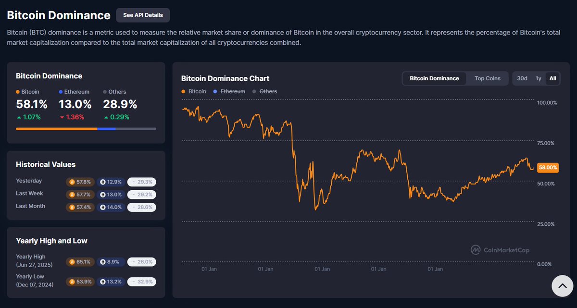Click the orange Bitcoin segment of dominance bar
Viewport: 577px width, 308px height.
click(x=57, y=129)
